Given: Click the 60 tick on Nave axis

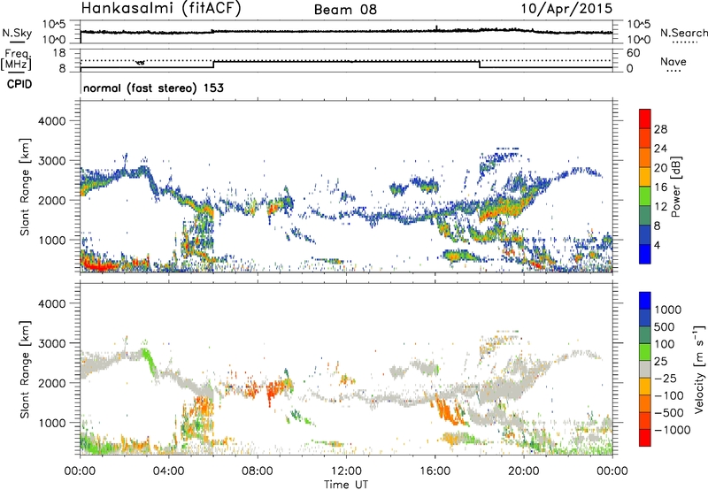Looking at the screenshot, I should tap(633, 53).
